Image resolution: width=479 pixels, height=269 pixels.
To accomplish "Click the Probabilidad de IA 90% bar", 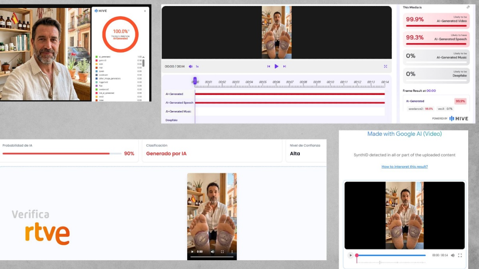I will point(62,153).
